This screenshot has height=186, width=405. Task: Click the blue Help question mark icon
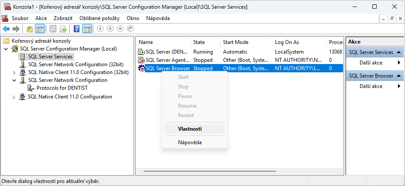point(76,29)
